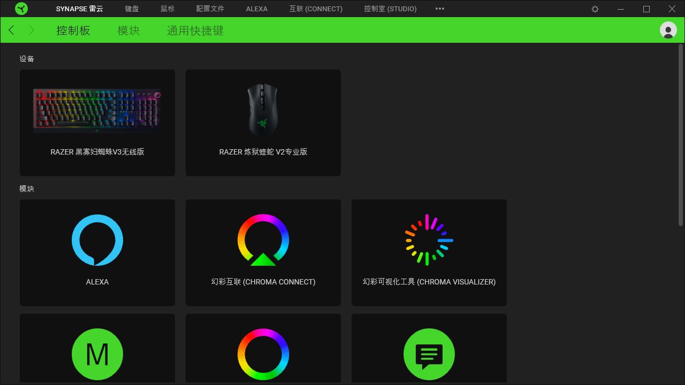Click the 幻彩可视化工具 (CHROMA VISUALIZER) label
Viewport: 685px width, 385px height.
click(429, 282)
